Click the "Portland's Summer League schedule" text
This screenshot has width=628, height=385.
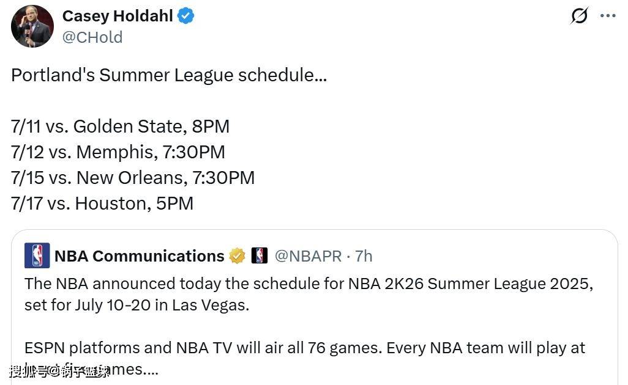(169, 75)
